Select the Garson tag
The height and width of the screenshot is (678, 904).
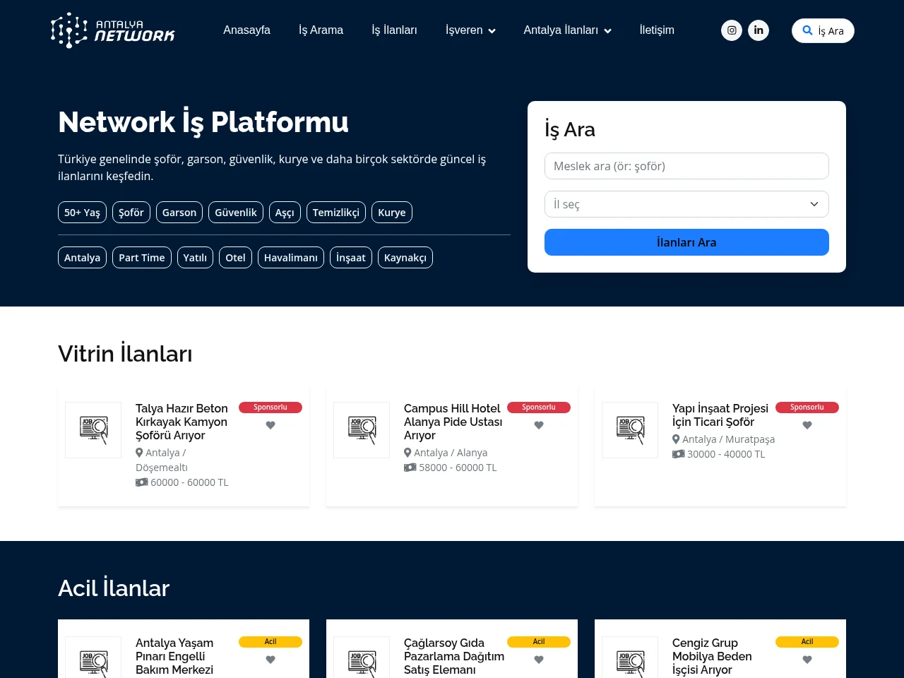[x=179, y=213]
